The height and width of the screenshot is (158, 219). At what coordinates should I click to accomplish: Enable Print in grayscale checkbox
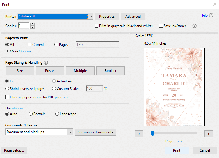point(96,26)
